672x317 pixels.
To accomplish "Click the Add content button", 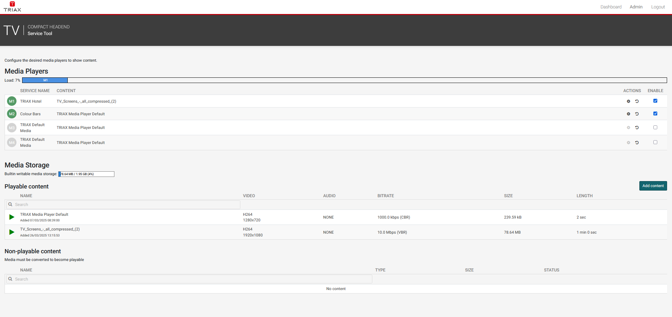I will pos(653,186).
